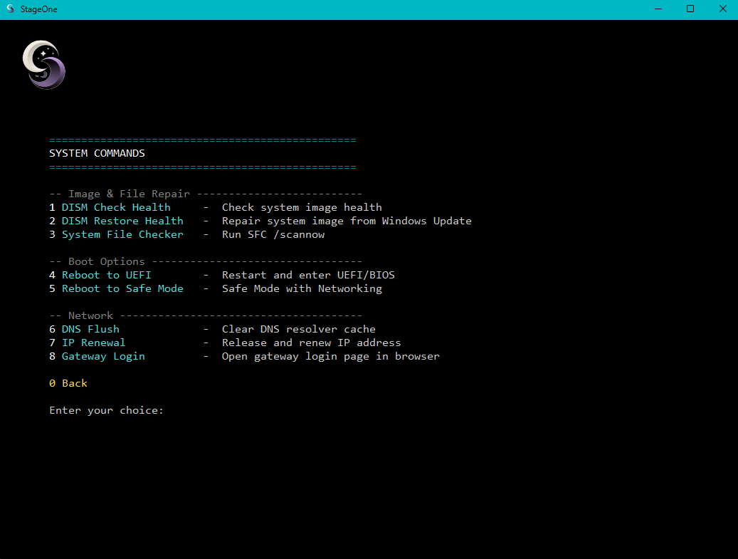Click 'Restart and enter UEFI/BIOS' text
The image size is (738, 559).
coord(308,275)
